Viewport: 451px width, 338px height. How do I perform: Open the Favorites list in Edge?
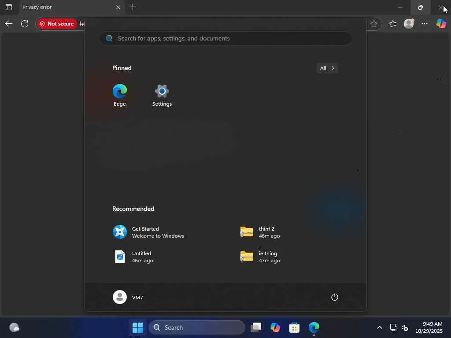coord(393,24)
